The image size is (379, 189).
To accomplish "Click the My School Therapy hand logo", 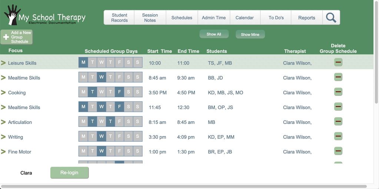I will 12,15.
